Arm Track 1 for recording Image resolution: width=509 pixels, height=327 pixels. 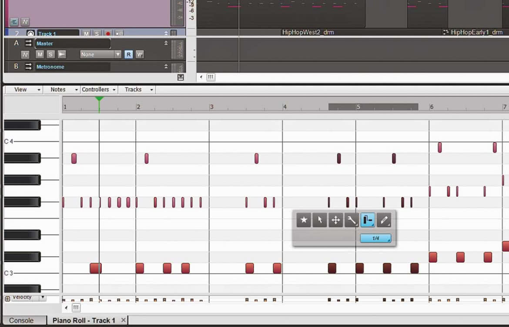108,33
